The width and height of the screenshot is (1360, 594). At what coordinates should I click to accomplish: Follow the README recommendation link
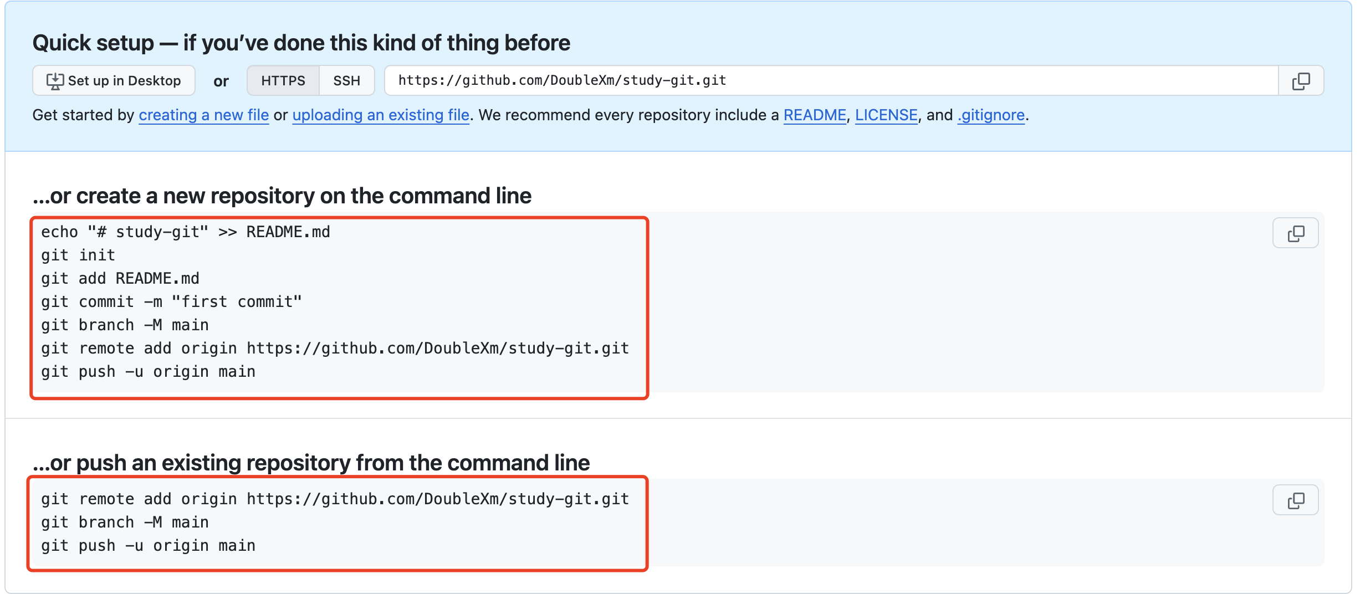point(815,115)
